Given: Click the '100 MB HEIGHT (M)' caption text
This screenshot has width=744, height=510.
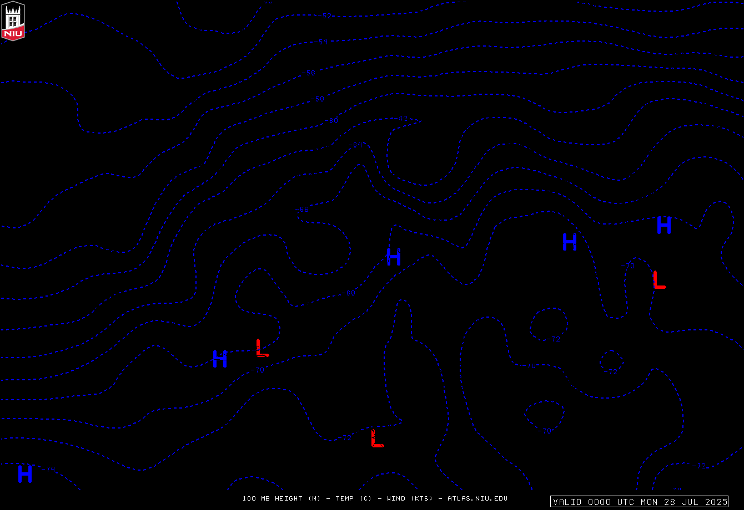Looking at the screenshot, I should tap(281, 498).
